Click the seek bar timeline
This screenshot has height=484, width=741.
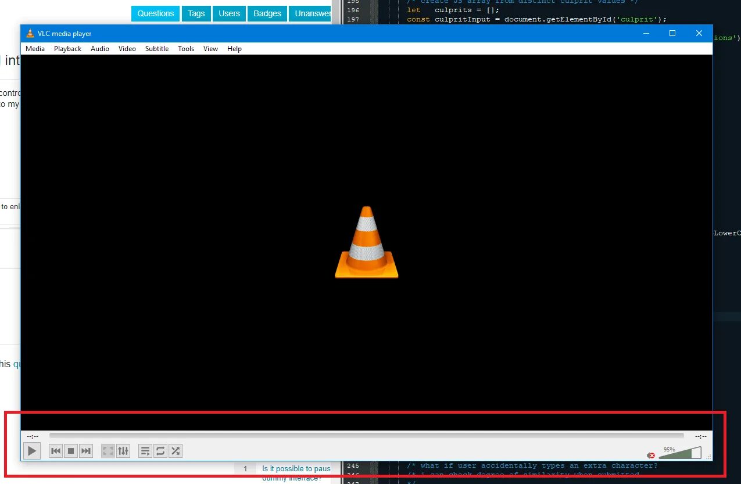[x=366, y=435]
